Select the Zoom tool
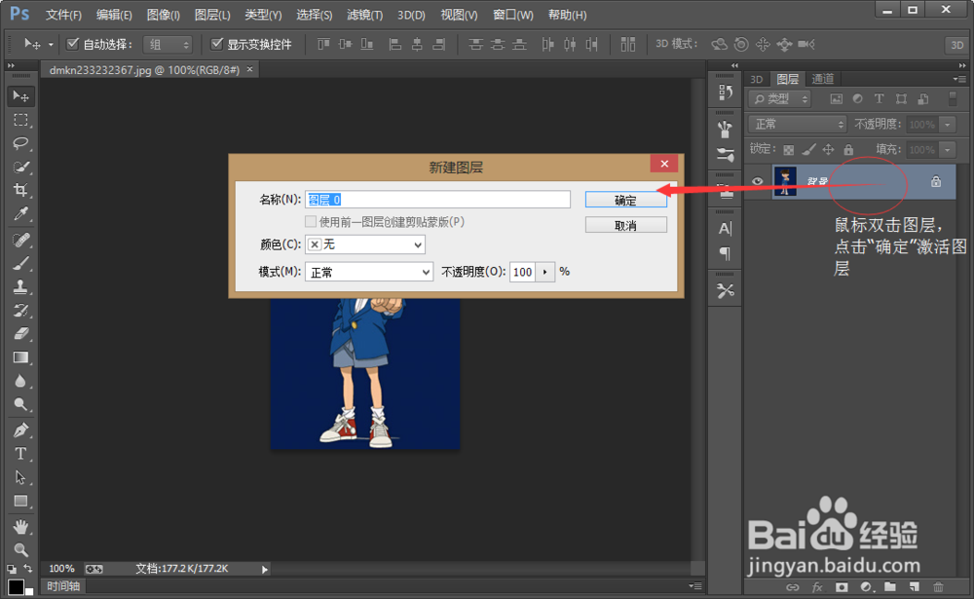 tap(20, 550)
